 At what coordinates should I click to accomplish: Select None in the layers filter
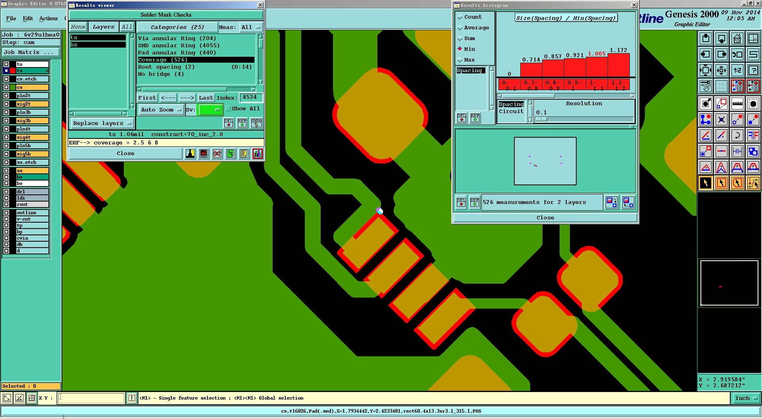click(x=78, y=27)
